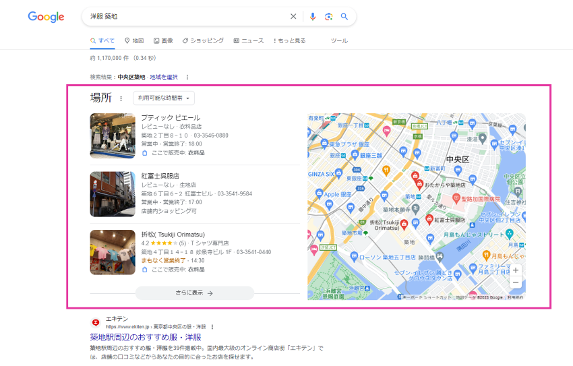The image size is (573, 366).
Task: Click the Google logo
Action: [x=46, y=17]
